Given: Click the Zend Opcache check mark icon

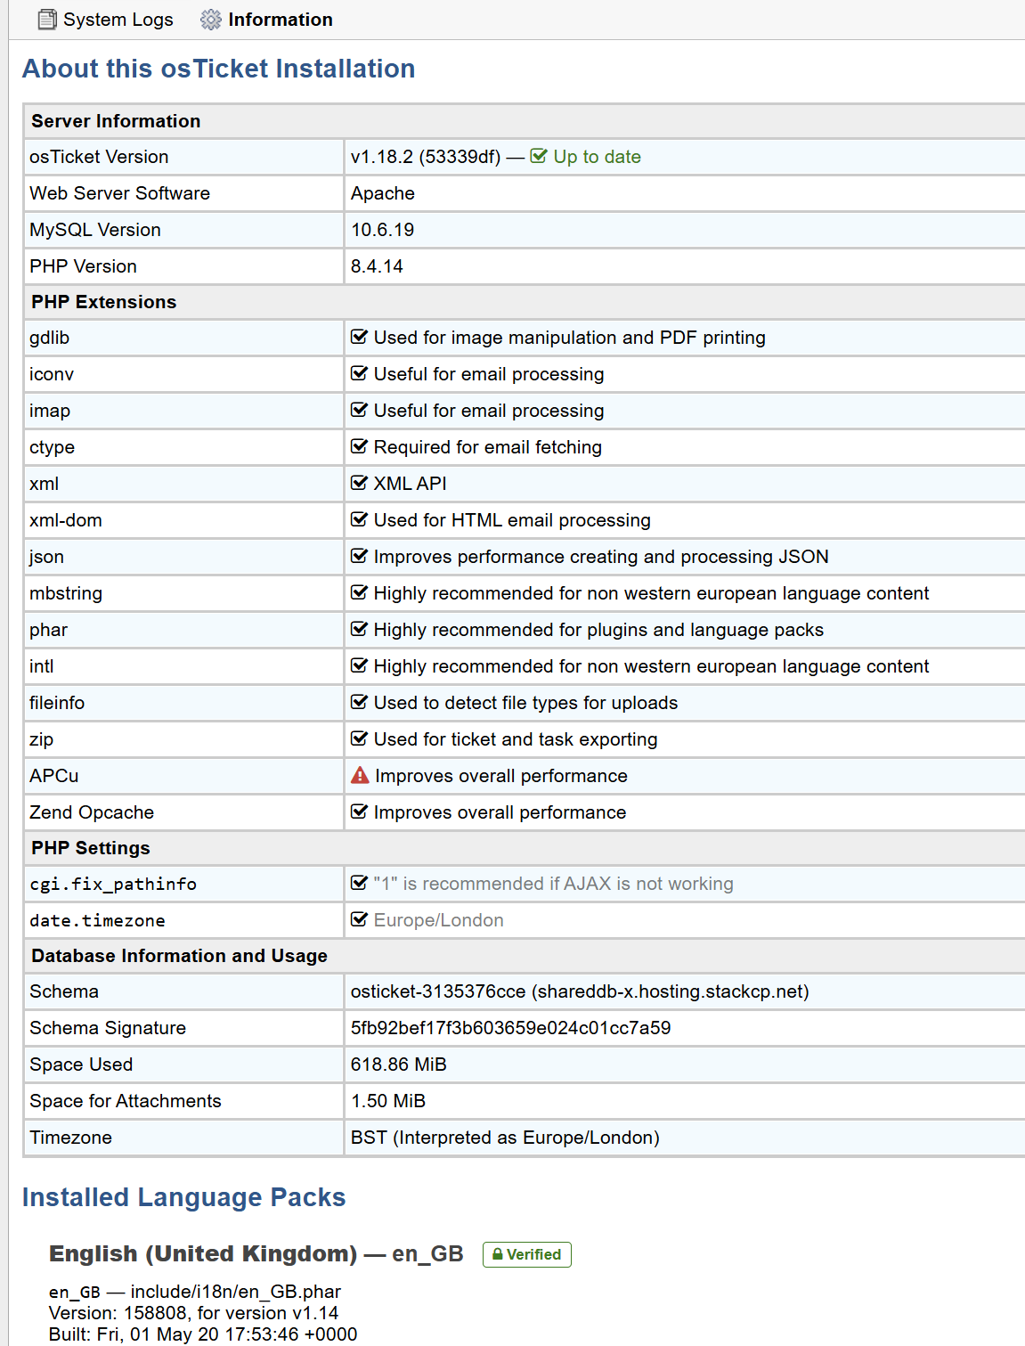Looking at the screenshot, I should (359, 812).
